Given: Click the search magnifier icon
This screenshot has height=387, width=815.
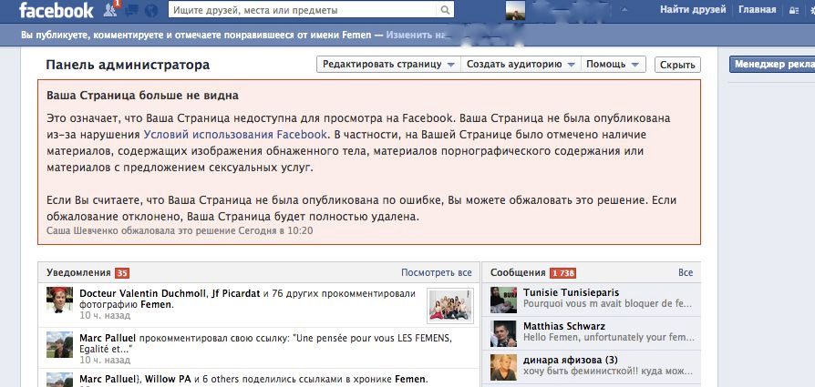Looking at the screenshot, I should [x=446, y=10].
